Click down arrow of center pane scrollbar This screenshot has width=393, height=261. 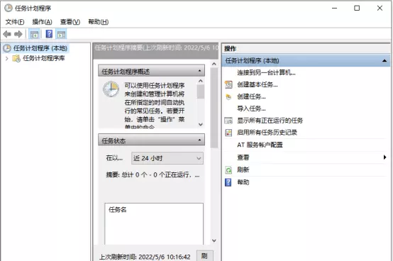pyautogui.click(x=214, y=240)
